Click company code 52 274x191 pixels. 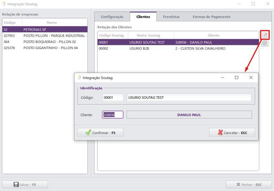click(6, 29)
